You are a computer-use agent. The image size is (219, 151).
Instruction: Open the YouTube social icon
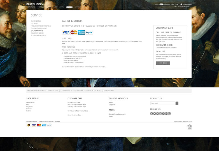pyautogui.click(x=160, y=114)
